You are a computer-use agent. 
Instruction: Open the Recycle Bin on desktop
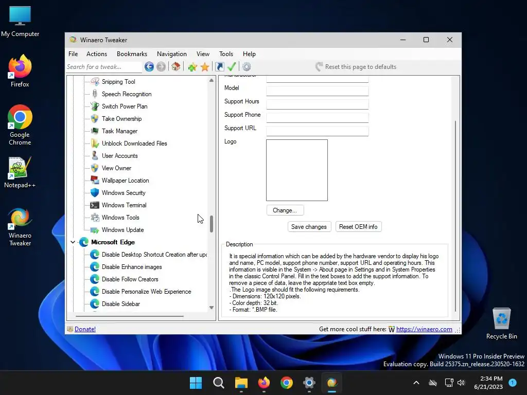[x=501, y=324]
